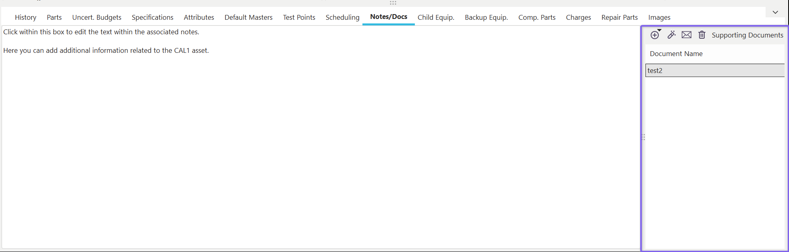Go to the Specifications tab

pos(152,17)
